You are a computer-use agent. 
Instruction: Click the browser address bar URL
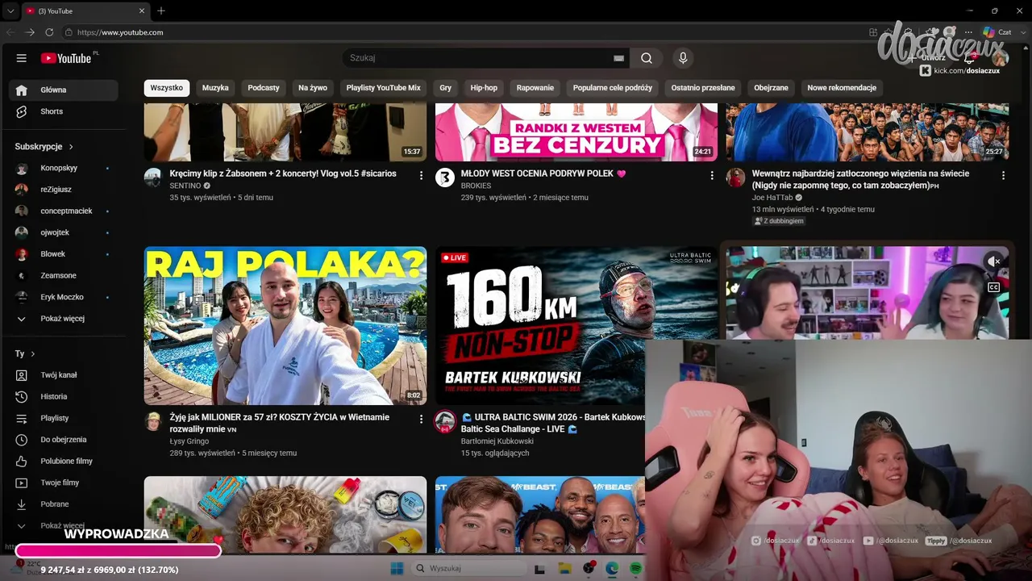(x=121, y=32)
